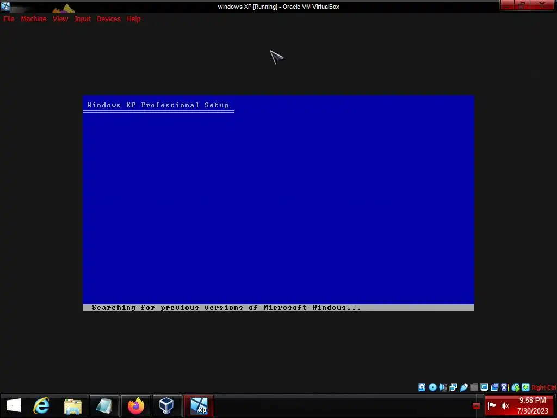
Task: Open the Help menu
Action: coord(134,19)
